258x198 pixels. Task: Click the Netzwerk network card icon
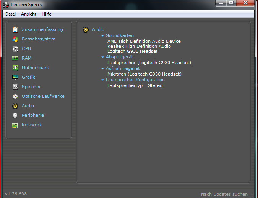15,125
